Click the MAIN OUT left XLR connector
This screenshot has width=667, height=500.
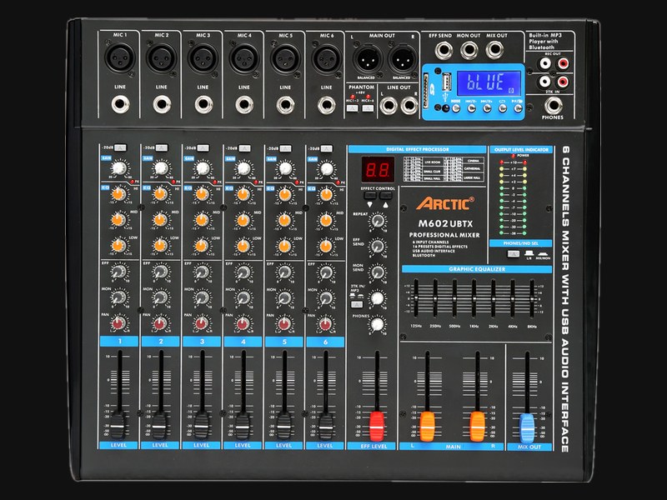pyautogui.click(x=367, y=59)
